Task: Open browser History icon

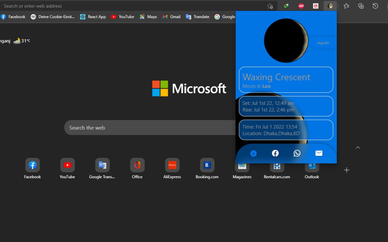Action: coord(375,6)
